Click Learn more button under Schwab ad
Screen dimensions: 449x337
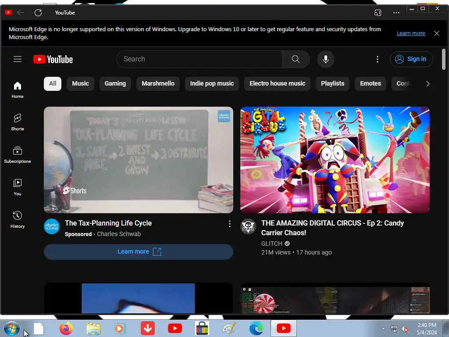(139, 252)
